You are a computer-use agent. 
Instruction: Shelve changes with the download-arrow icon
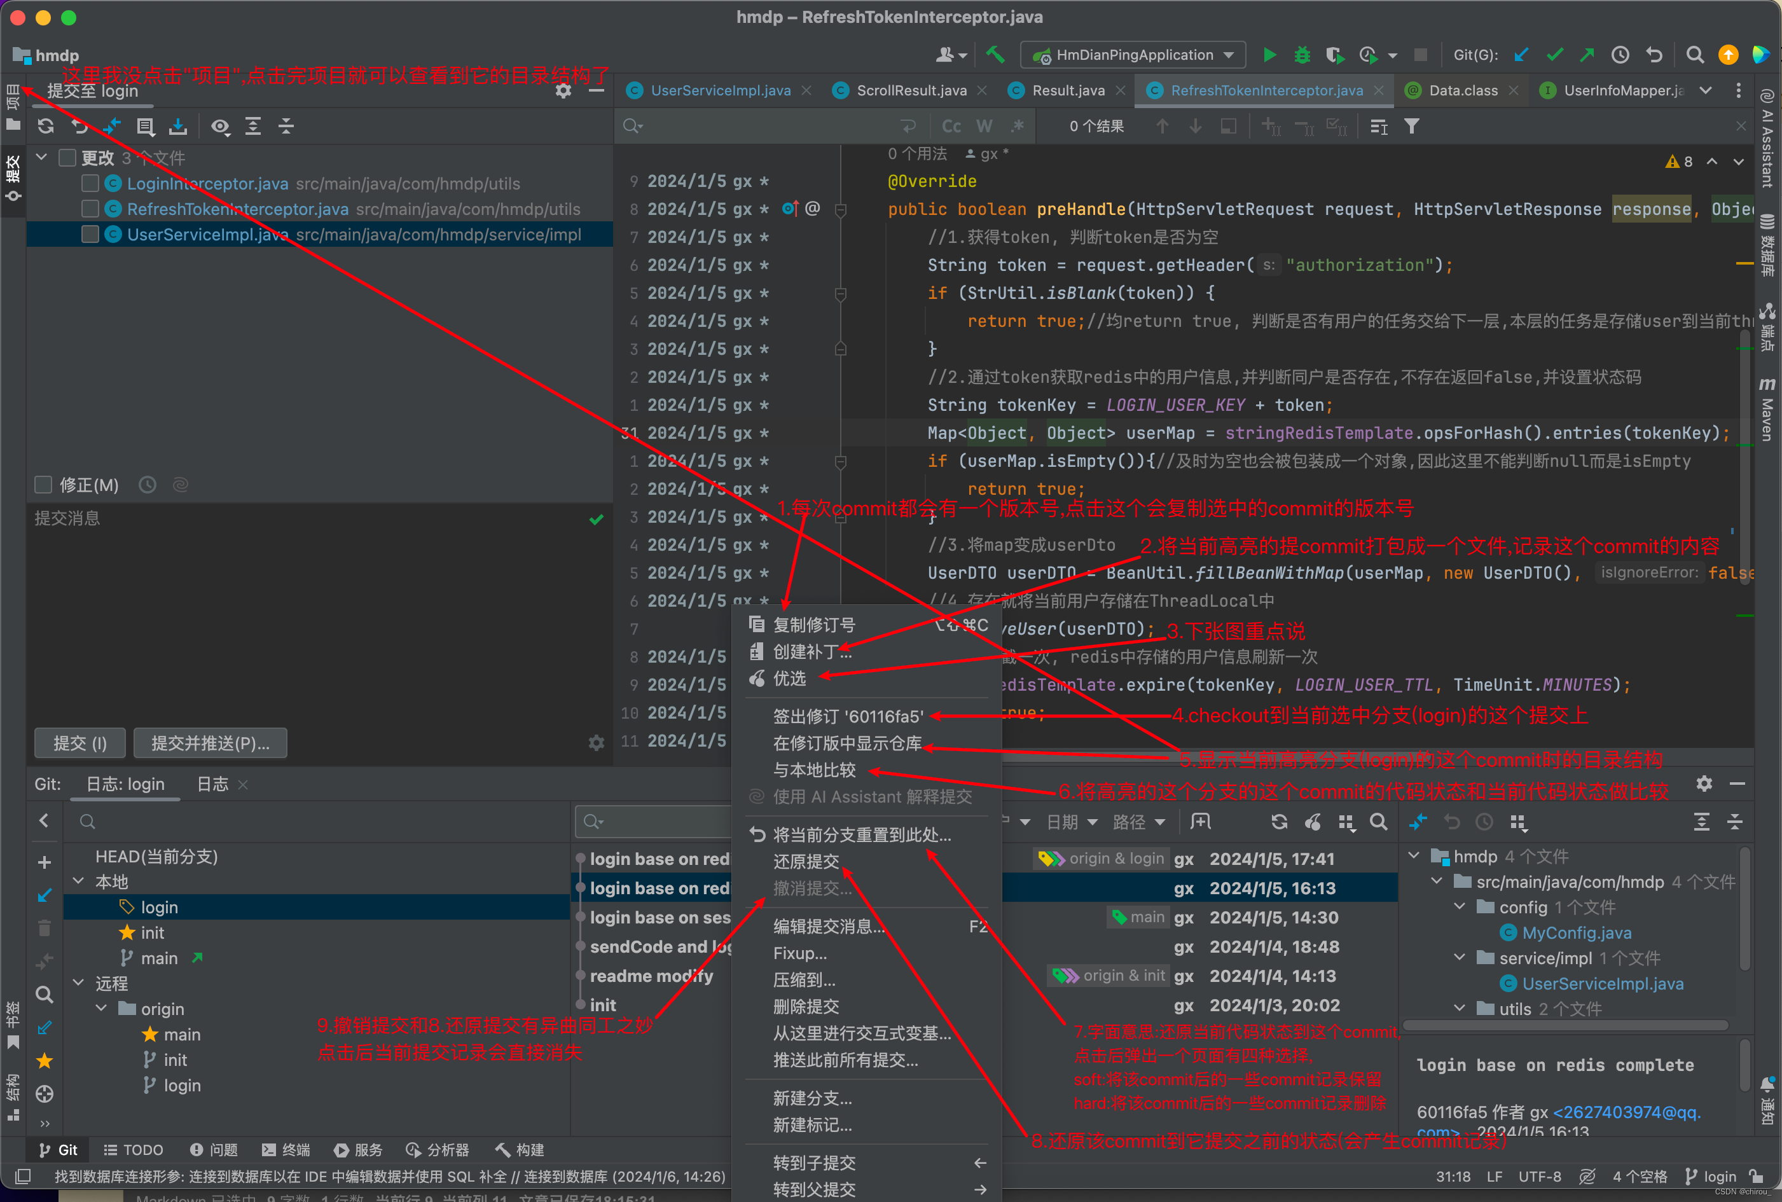pyautogui.click(x=178, y=127)
